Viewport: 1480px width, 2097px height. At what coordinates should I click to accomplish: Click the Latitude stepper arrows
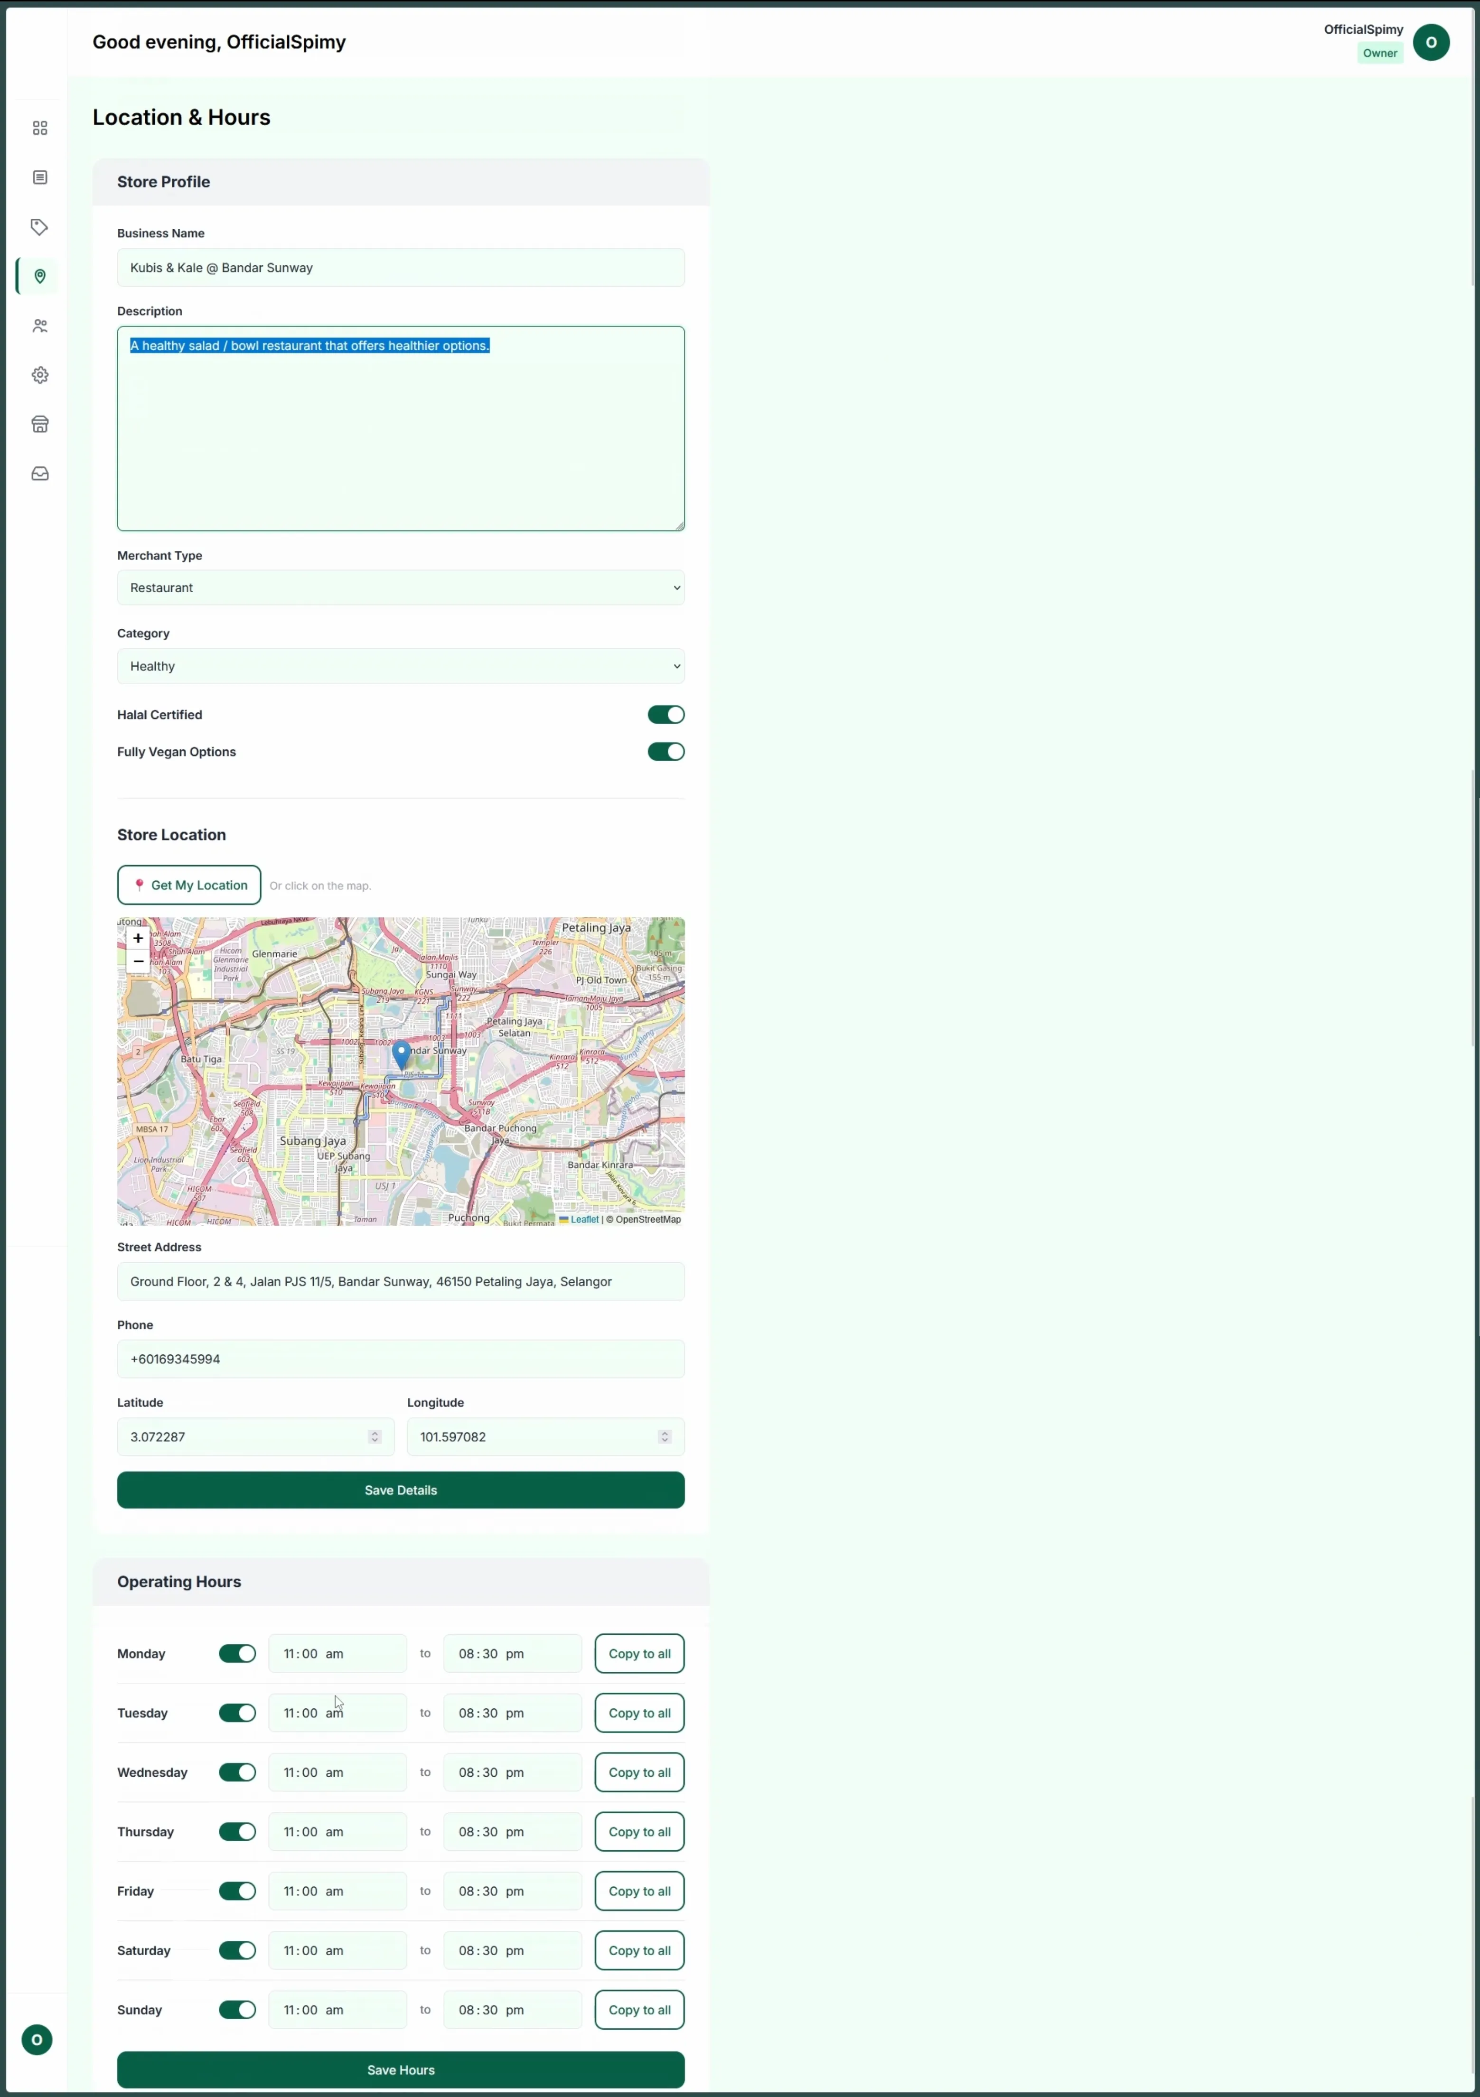[x=375, y=1436]
